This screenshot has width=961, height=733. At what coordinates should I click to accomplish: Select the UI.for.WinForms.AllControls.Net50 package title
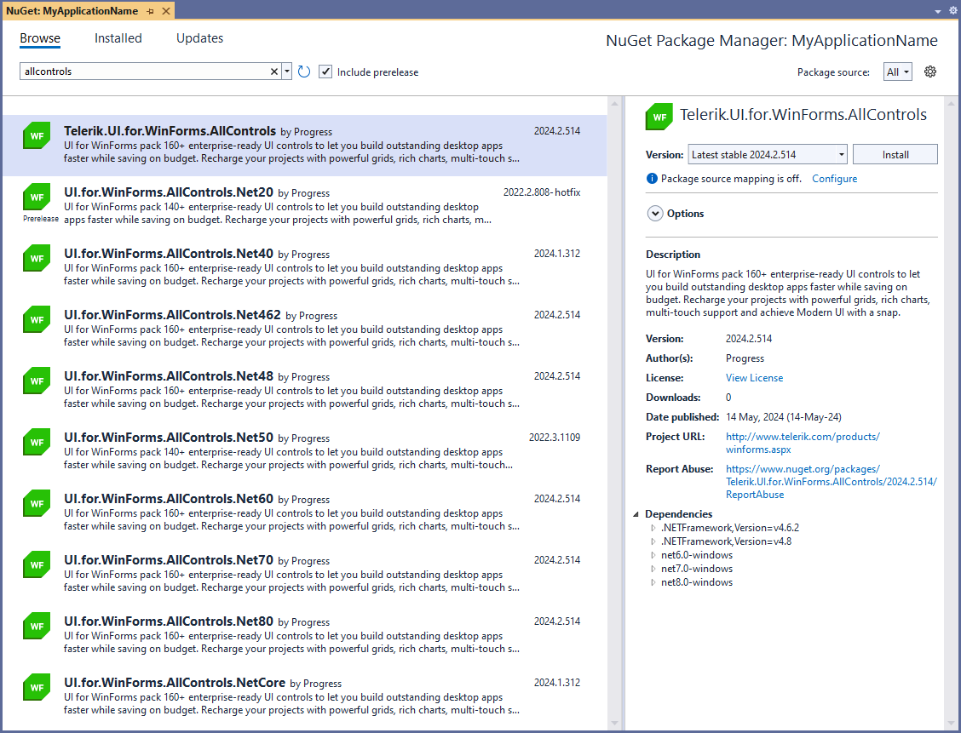point(169,438)
